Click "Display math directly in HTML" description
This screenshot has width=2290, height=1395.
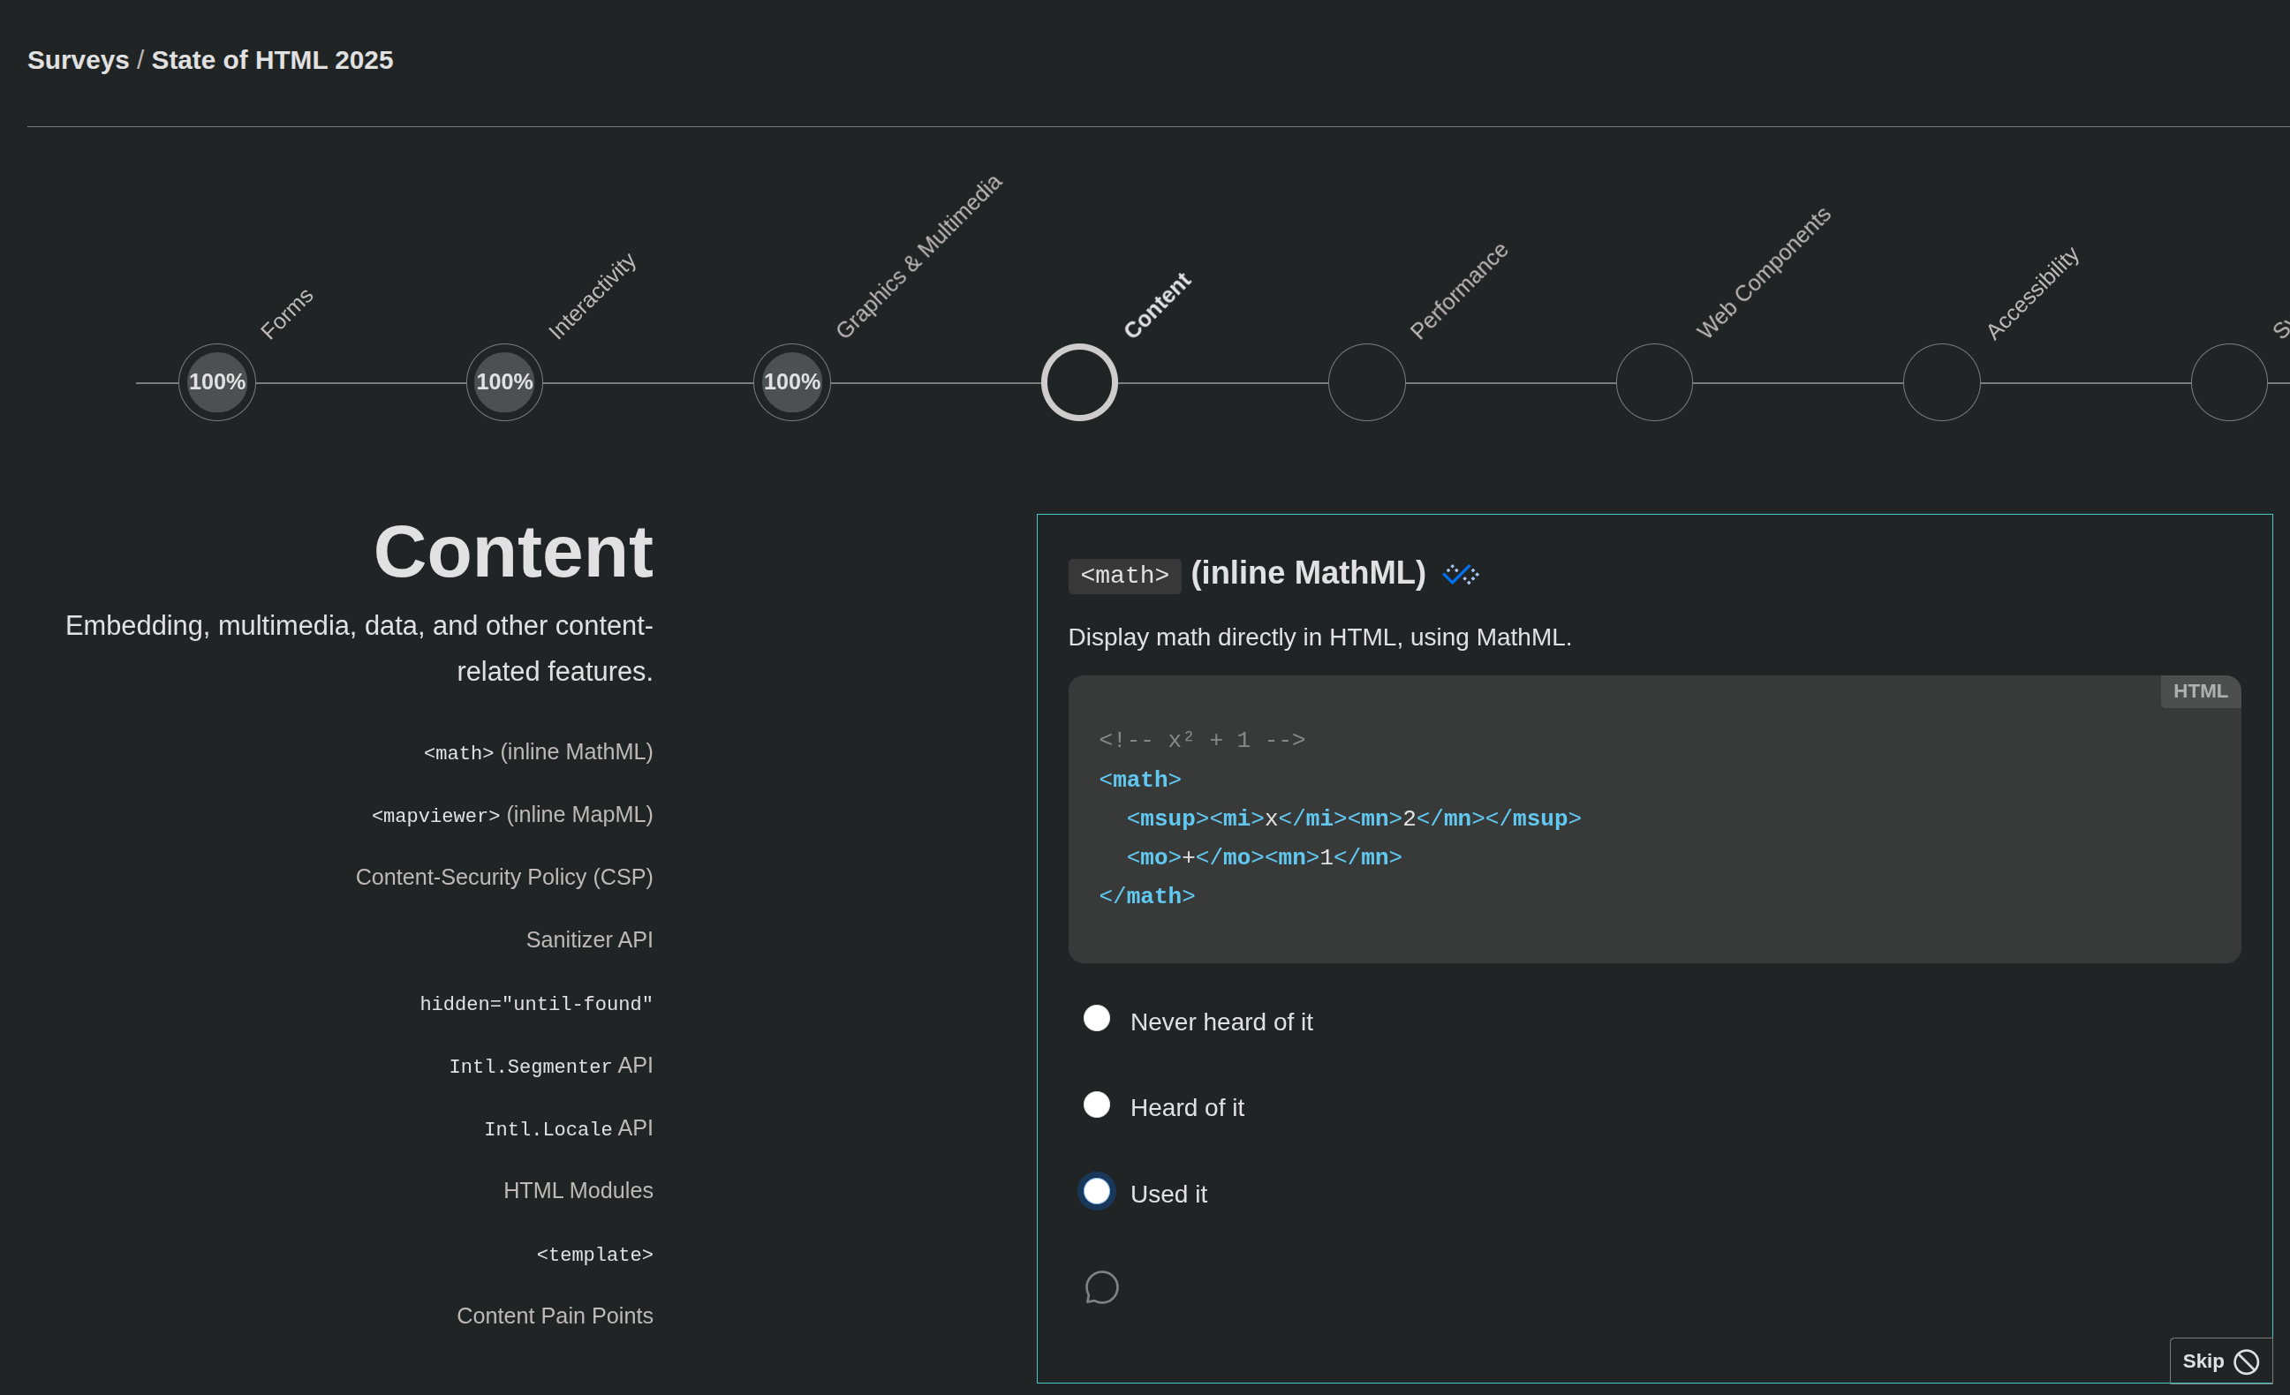click(x=1319, y=637)
